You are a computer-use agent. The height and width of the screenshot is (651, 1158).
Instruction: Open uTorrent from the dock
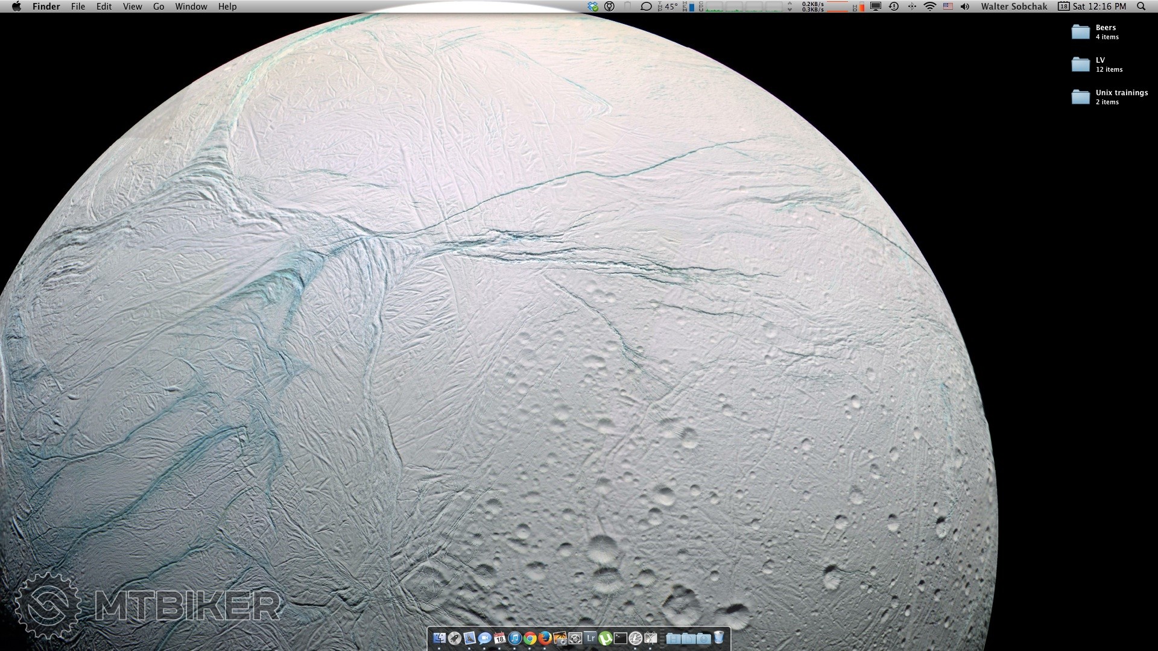606,638
